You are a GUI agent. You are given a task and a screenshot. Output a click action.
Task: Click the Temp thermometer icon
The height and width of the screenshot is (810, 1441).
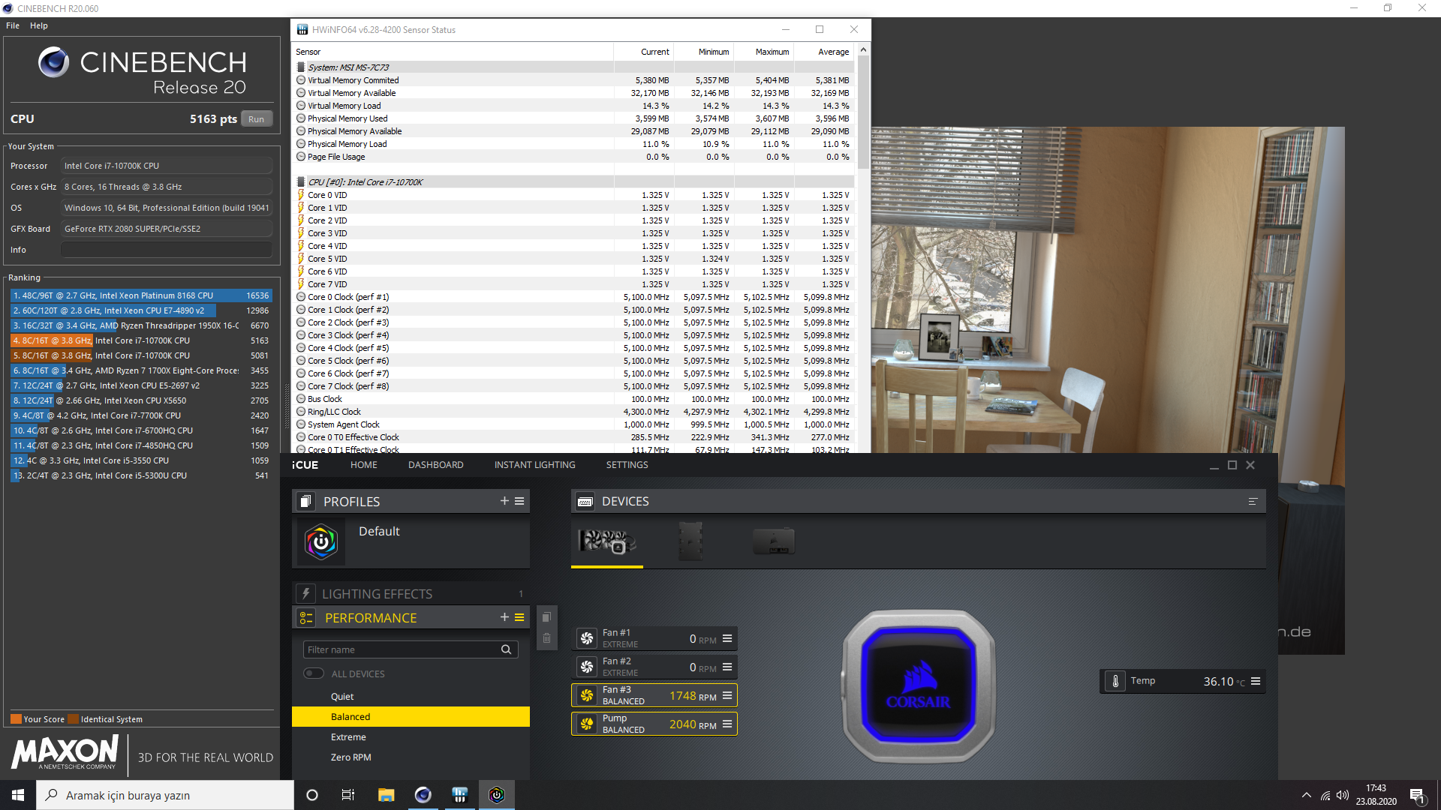pos(1115,681)
